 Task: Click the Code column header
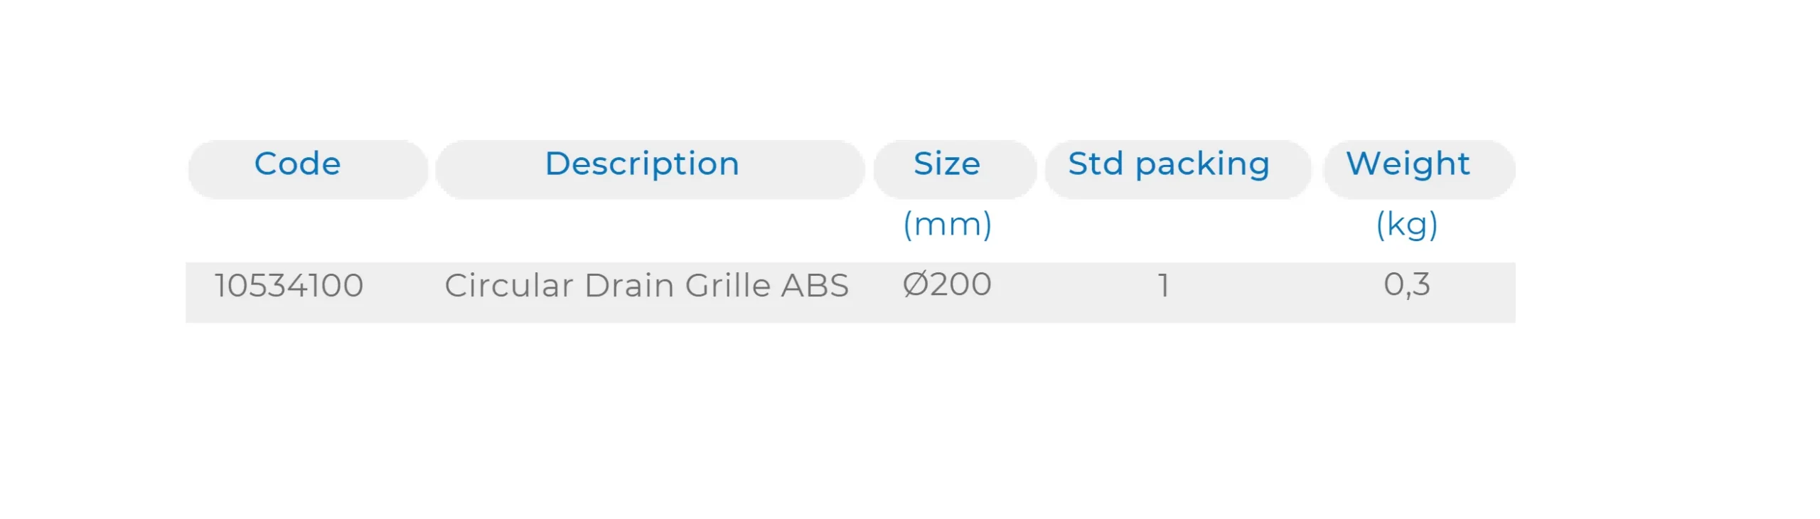[x=297, y=164]
